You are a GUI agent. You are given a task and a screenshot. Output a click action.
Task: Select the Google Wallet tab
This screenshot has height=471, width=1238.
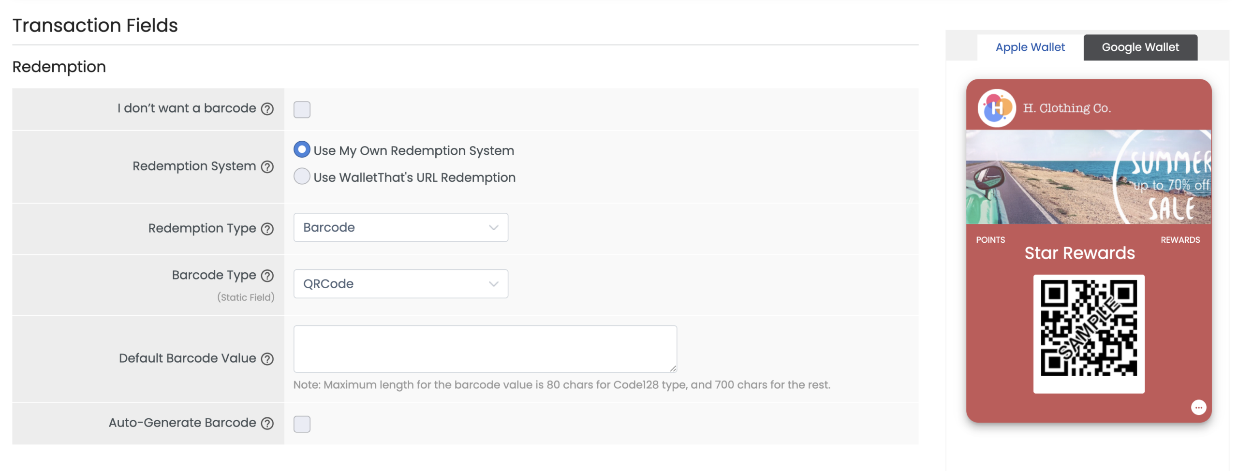click(x=1140, y=47)
